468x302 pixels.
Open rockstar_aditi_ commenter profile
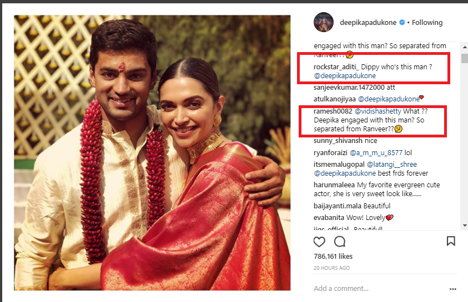[x=339, y=66]
